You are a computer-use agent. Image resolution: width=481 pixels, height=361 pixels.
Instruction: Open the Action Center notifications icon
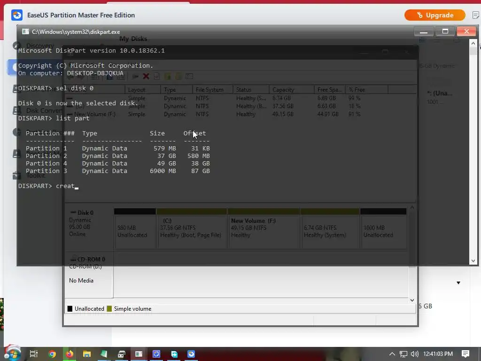coord(465,354)
